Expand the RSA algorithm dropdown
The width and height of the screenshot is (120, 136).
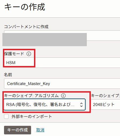pyautogui.click(x=45, y=105)
